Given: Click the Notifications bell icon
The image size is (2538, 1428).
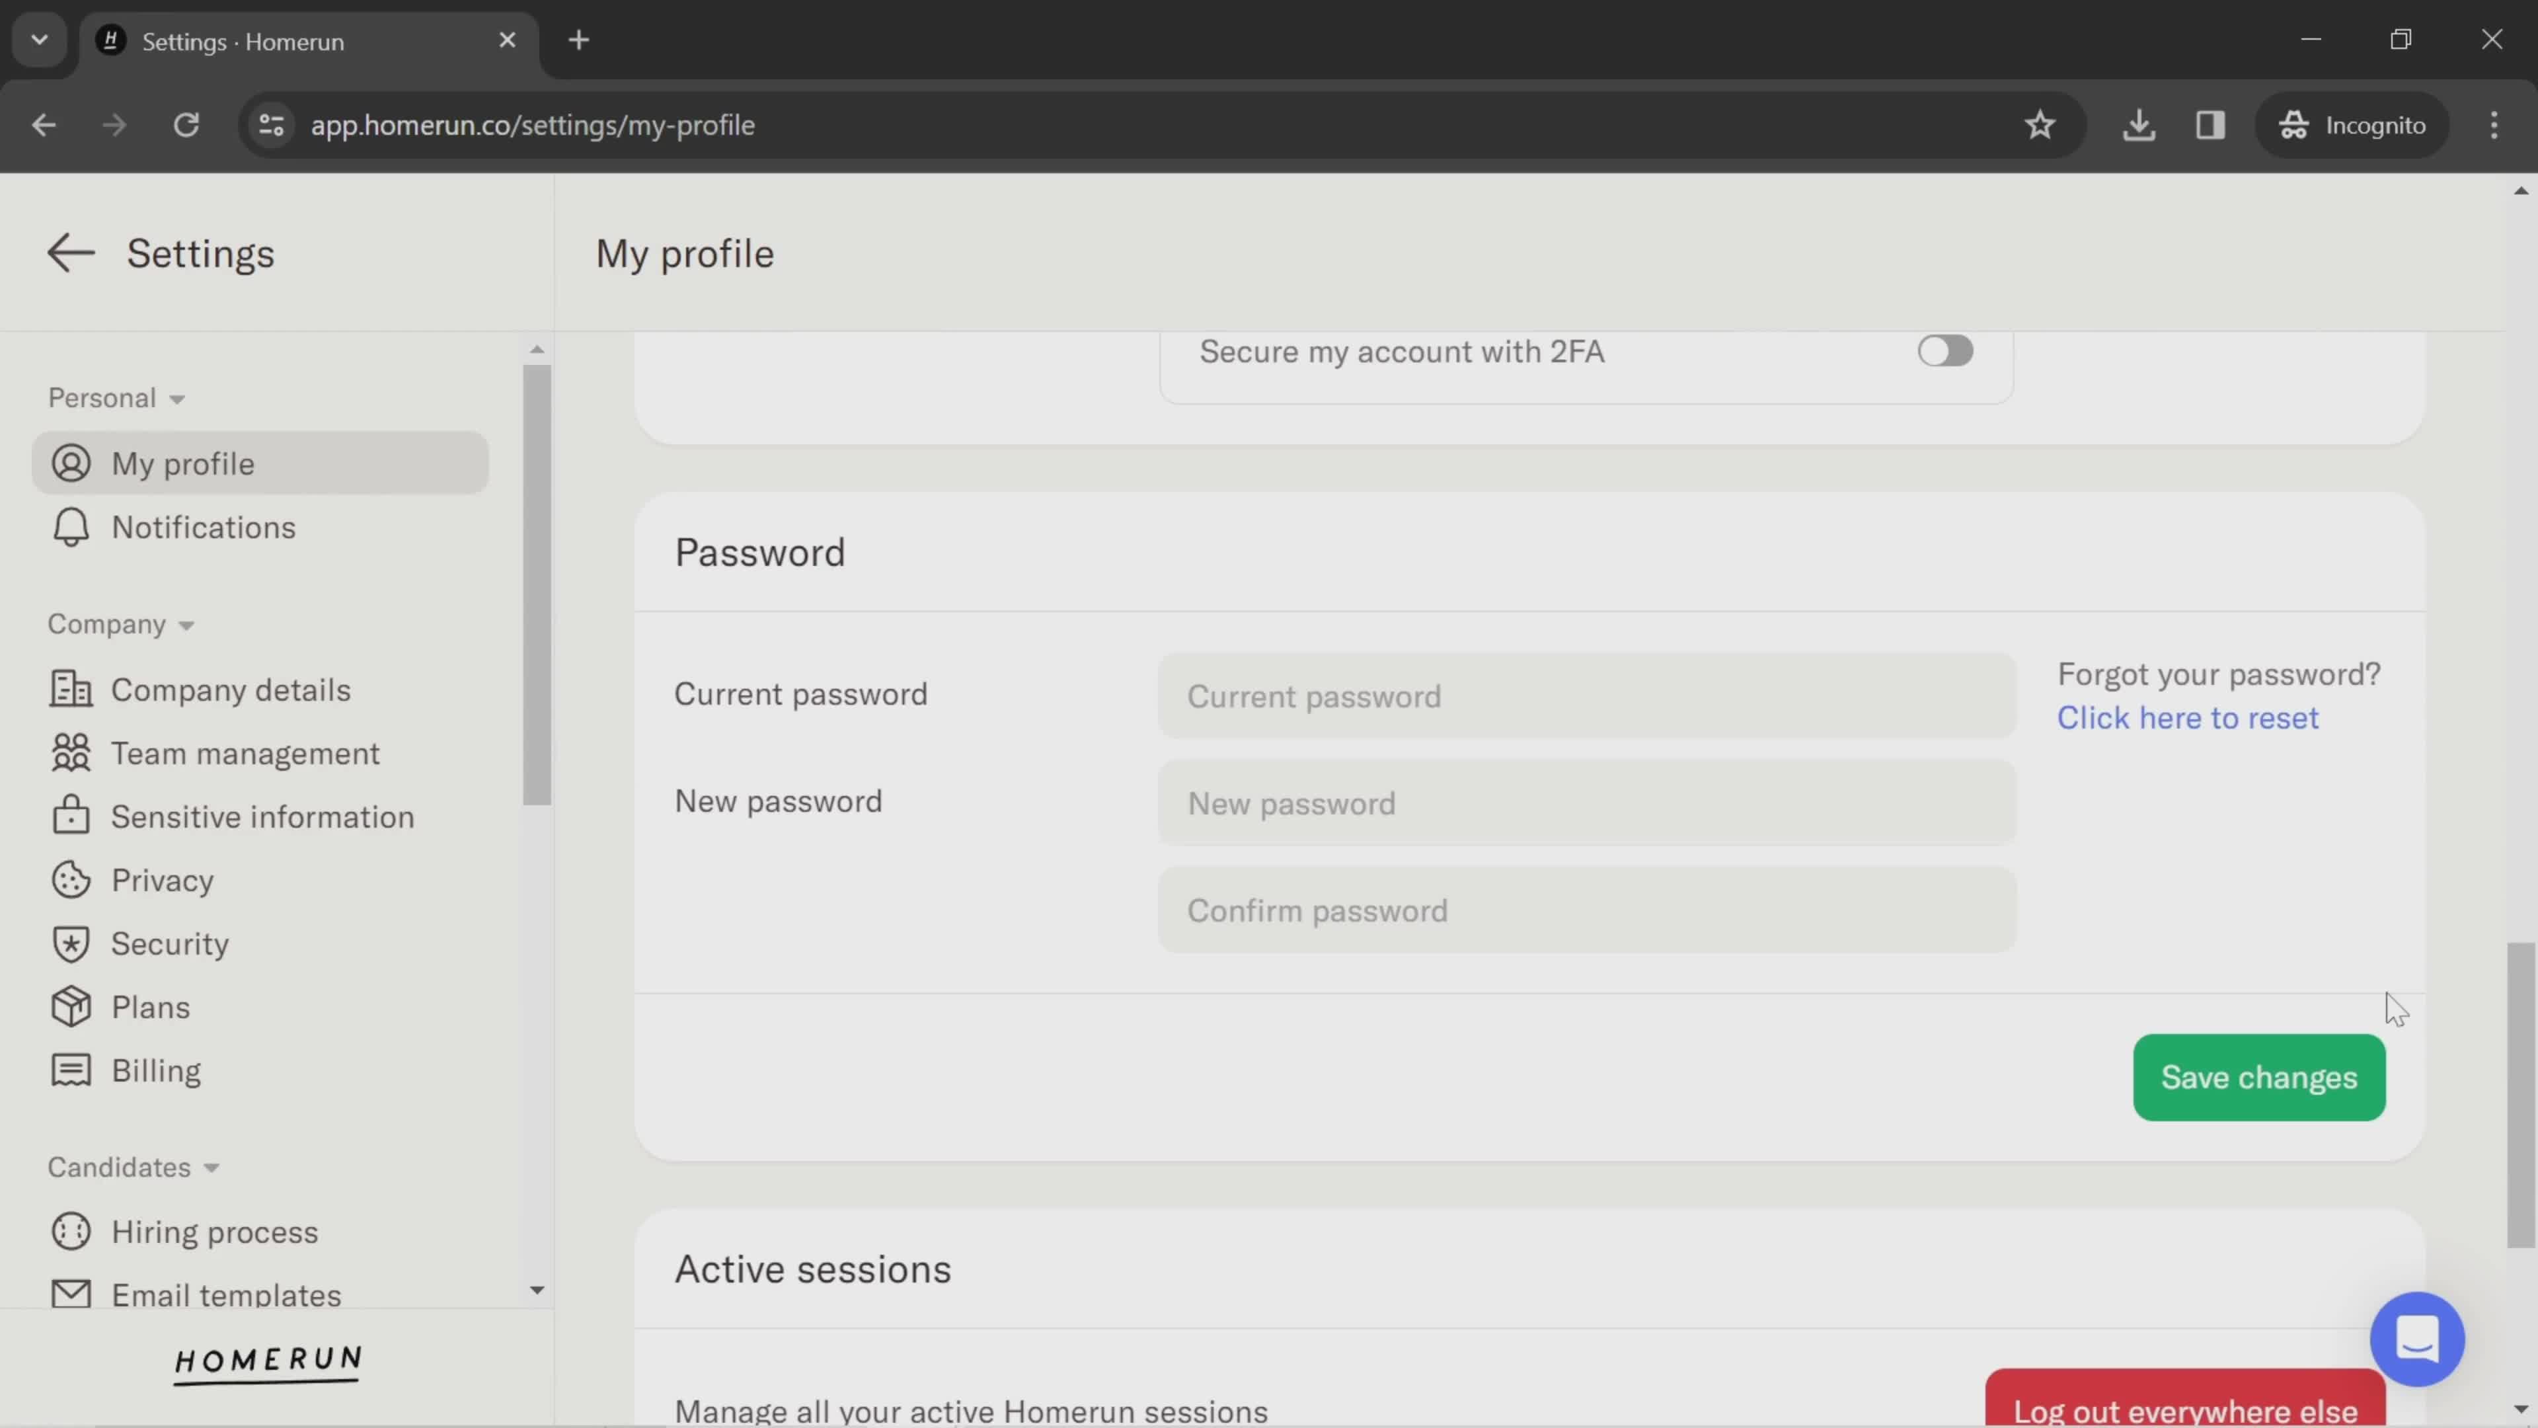Looking at the screenshot, I should point(69,526).
